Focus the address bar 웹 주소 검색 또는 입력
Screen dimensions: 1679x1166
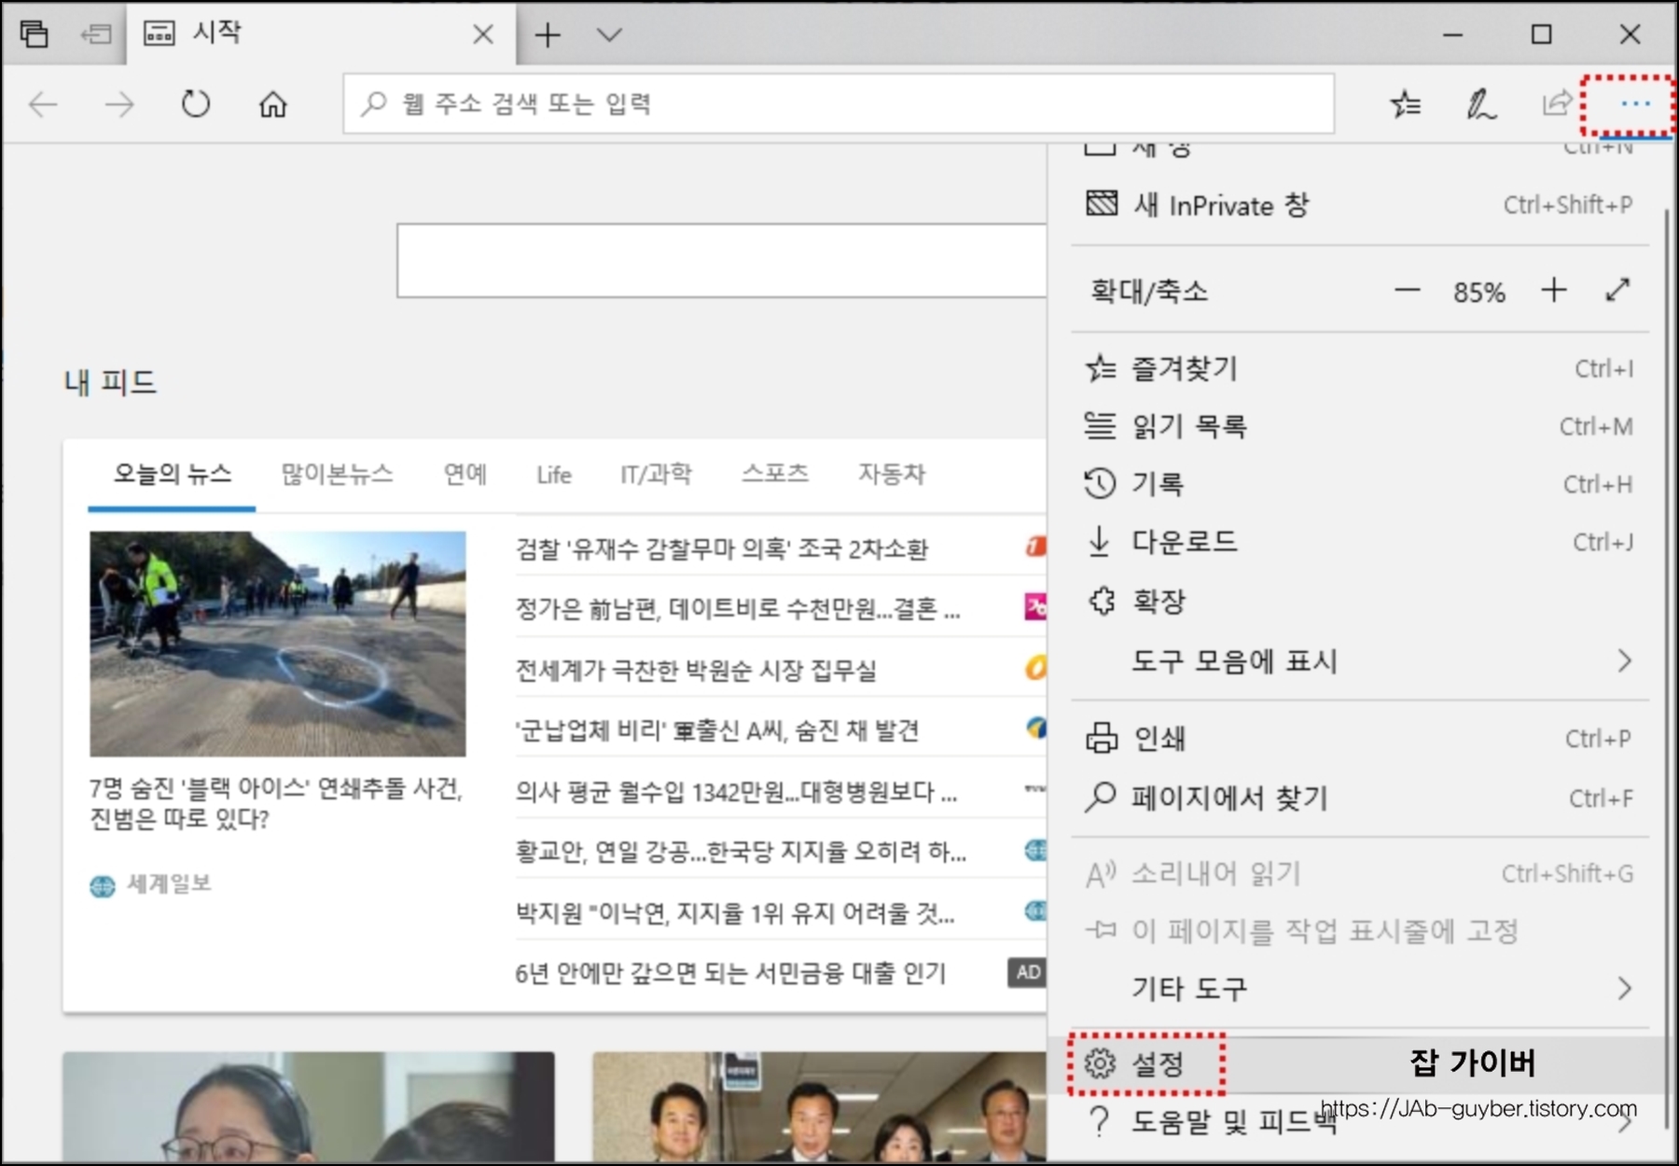[x=839, y=104]
